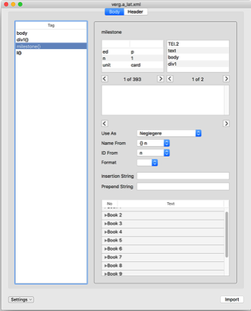Select the milestone{} tag row
Screen dimensions: 251x311
tap(51, 46)
